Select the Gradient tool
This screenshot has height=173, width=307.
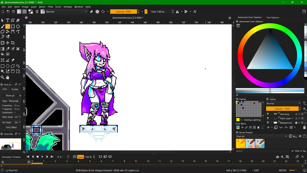coord(3,49)
